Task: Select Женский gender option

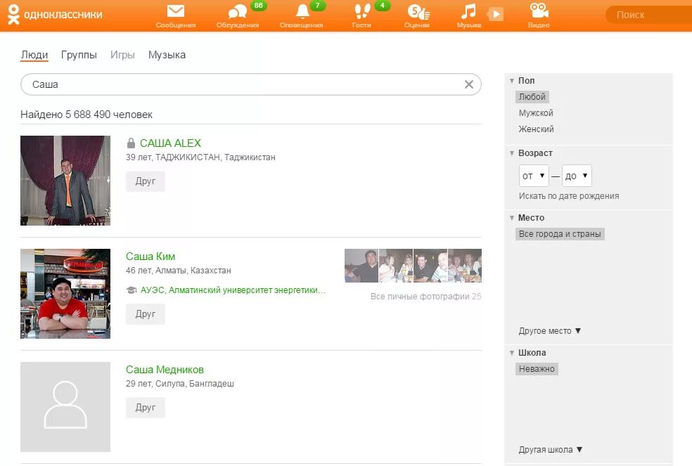Action: click(x=536, y=129)
